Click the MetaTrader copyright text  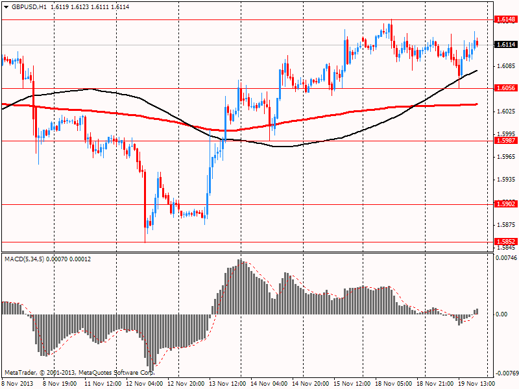[x=79, y=373]
